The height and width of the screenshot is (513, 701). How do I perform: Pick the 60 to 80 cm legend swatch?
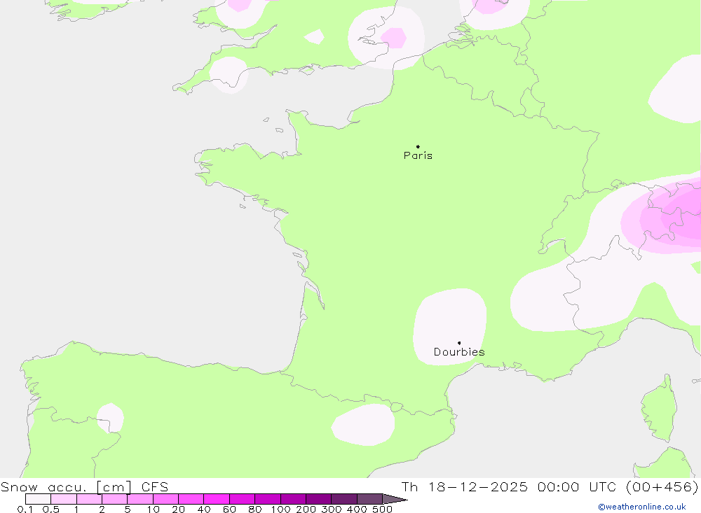point(243,499)
